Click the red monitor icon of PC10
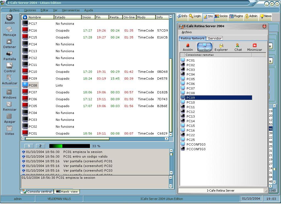This screenshot has height=204, width=281. pyautogui.click(x=25, y=71)
